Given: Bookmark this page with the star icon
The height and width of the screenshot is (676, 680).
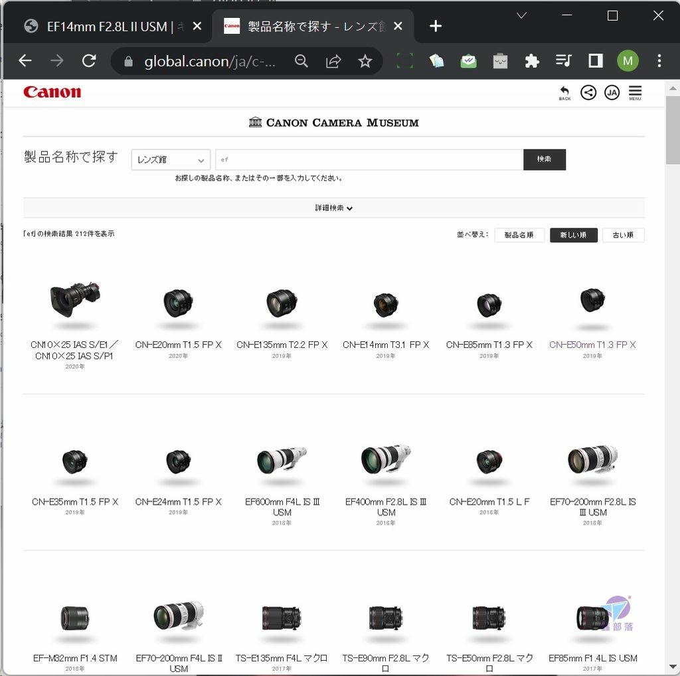Looking at the screenshot, I should pos(365,61).
